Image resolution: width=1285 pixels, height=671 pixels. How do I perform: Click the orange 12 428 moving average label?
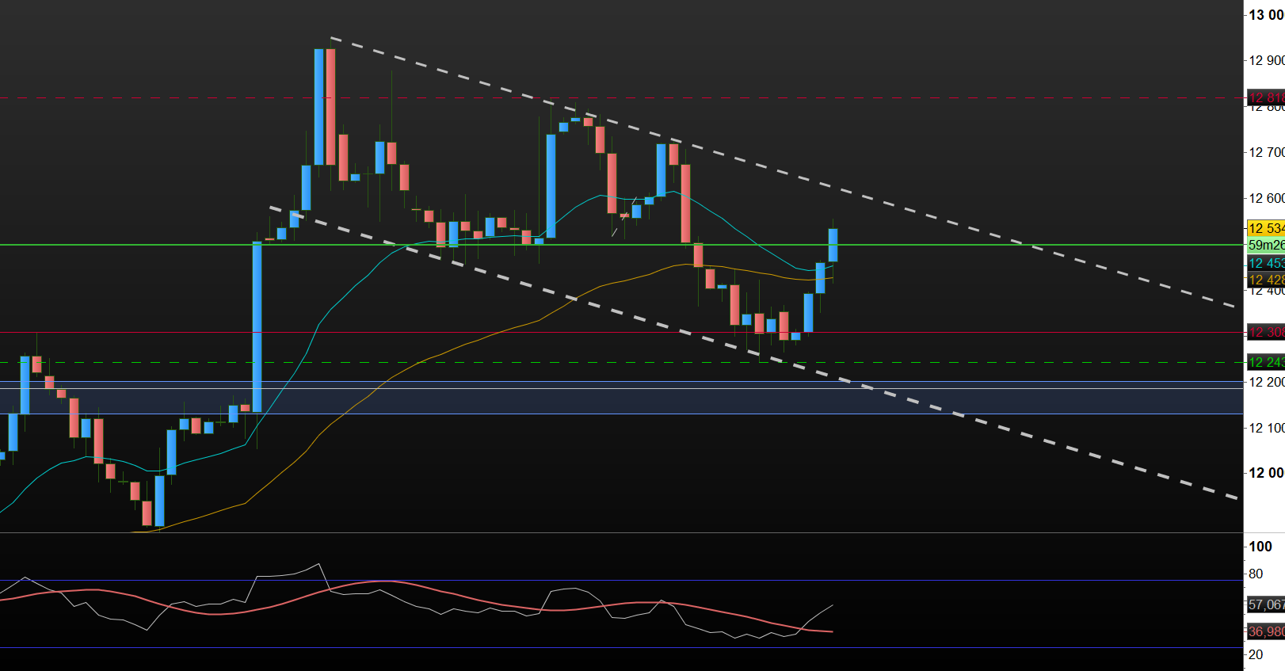[1266, 280]
